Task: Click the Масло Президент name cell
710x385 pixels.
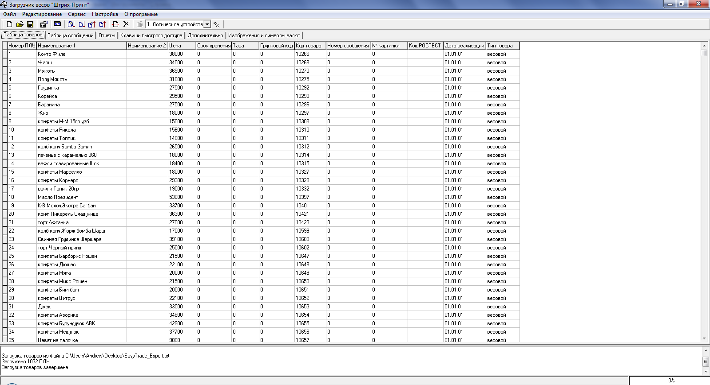Action: tap(82, 197)
